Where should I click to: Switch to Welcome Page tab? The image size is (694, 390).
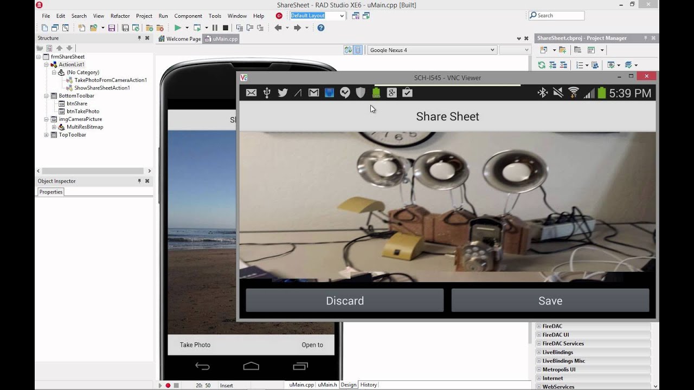click(179, 39)
